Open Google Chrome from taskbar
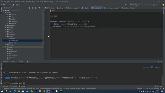This screenshot has width=165, height=93. [31, 91]
